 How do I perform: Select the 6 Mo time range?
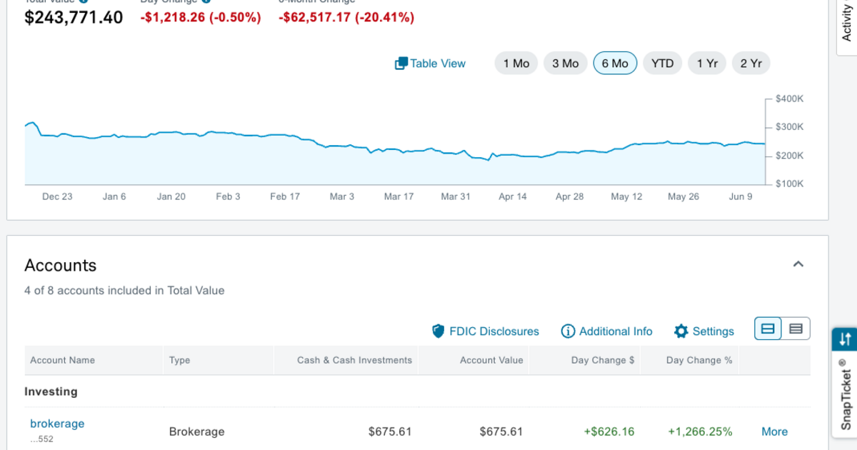(x=615, y=63)
